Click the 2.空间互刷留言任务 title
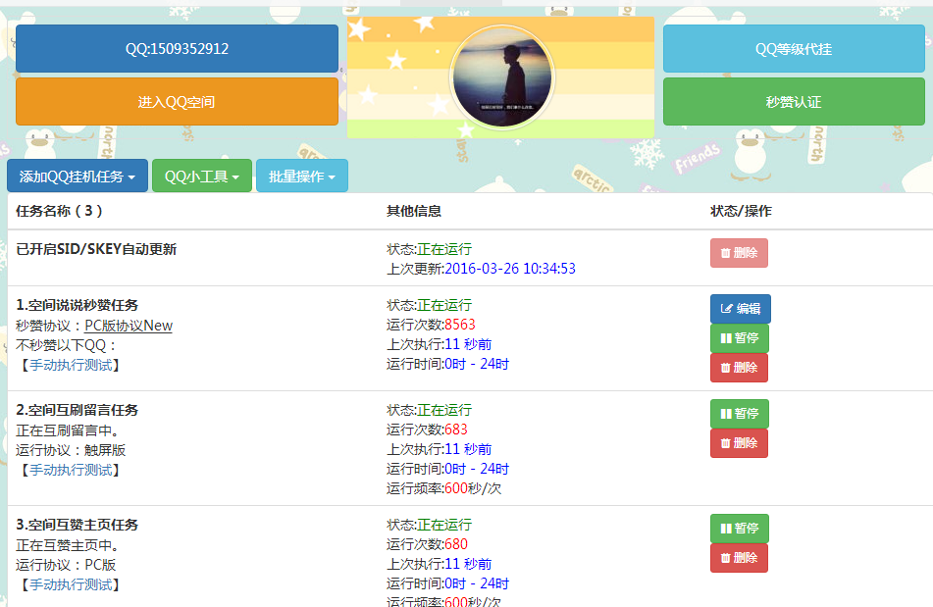 [x=77, y=410]
